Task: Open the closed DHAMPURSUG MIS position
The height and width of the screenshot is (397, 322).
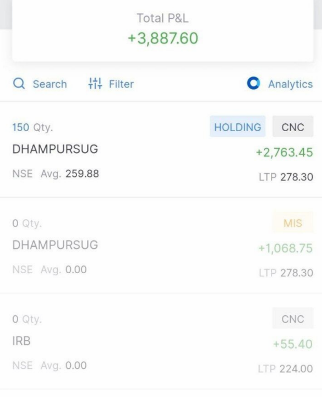Action: pos(55,245)
